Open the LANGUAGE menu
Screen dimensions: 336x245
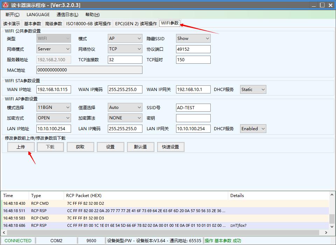[x=38, y=15]
